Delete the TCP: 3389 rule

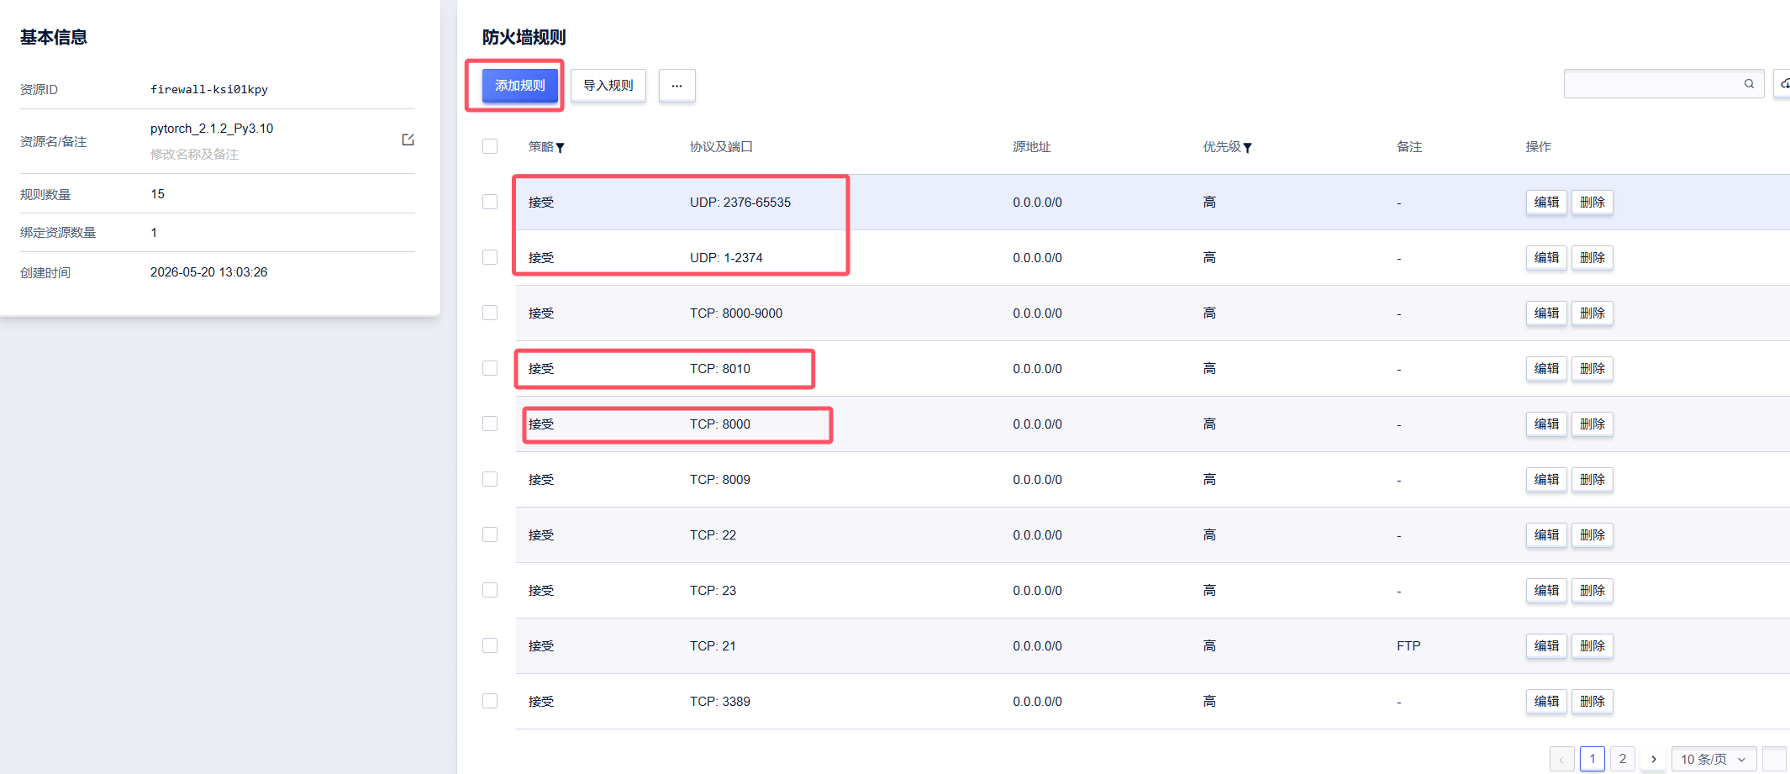pyautogui.click(x=1593, y=702)
